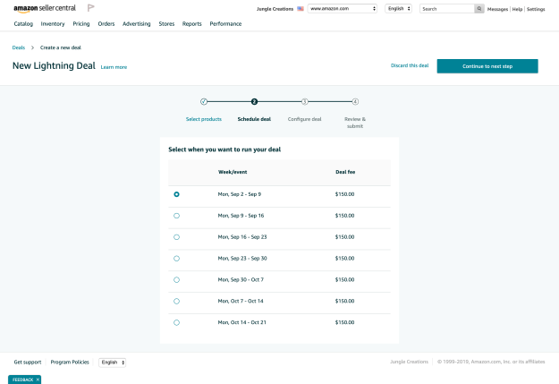Click step 1 circle in progress tracker
This screenshot has height=384, width=559.
click(x=204, y=102)
